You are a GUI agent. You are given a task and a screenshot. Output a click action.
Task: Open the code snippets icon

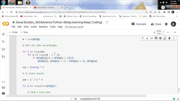click(x=3, y=82)
